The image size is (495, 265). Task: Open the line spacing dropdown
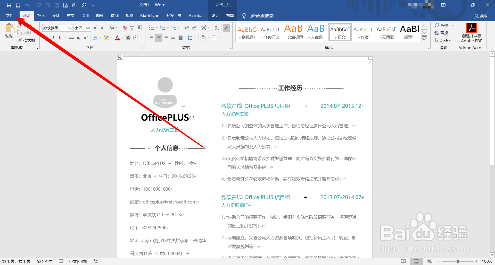(191, 38)
